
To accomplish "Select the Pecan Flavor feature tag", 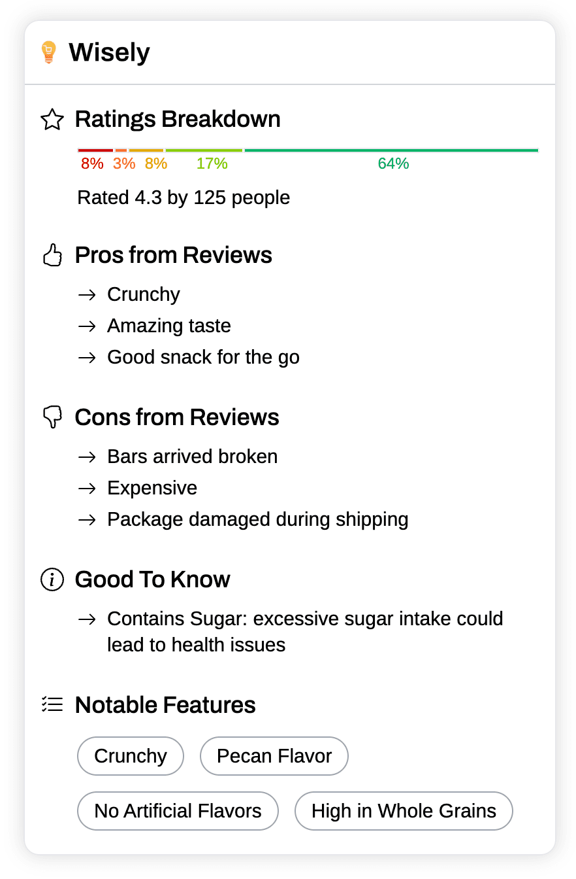I will pyautogui.click(x=274, y=756).
